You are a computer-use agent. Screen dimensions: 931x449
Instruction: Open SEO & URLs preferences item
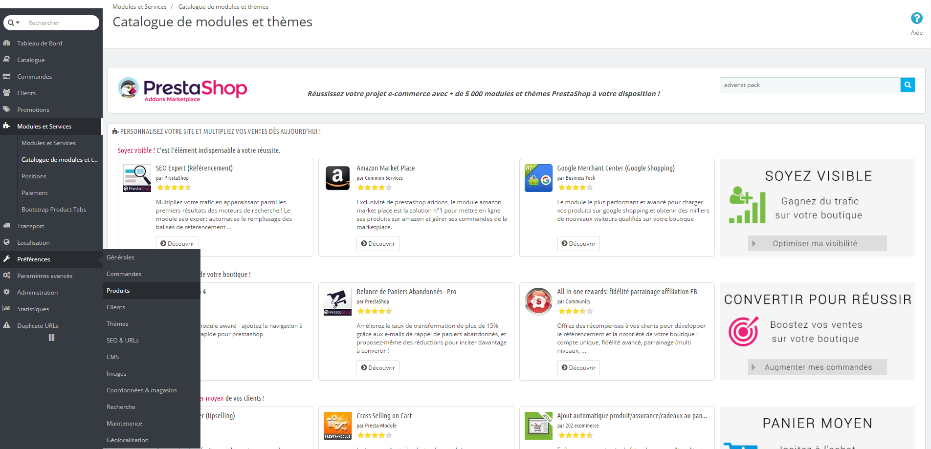tap(123, 341)
